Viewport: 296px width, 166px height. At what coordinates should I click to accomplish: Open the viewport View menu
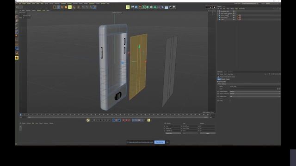coord(23,11)
